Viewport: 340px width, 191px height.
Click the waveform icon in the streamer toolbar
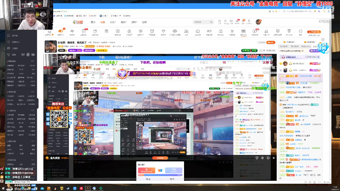72,31
